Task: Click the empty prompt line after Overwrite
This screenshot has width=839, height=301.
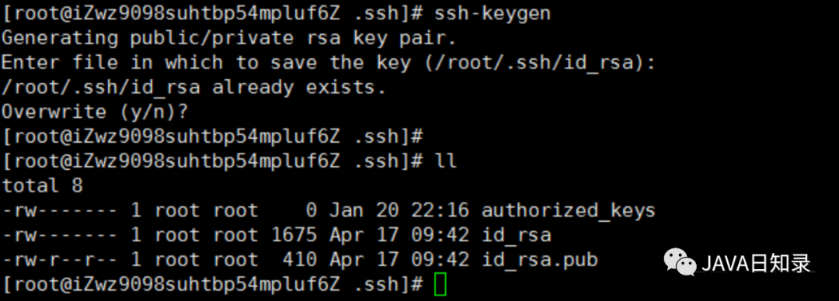Action: 212,137
